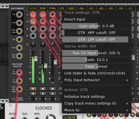
Task: Click the lower Poly Inserts Grp/Aux jack
Action: coord(19,56)
